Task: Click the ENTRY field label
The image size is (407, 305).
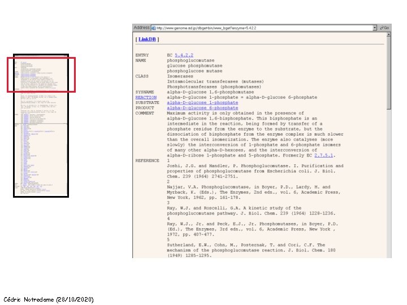Action: pyautogui.click(x=142, y=55)
